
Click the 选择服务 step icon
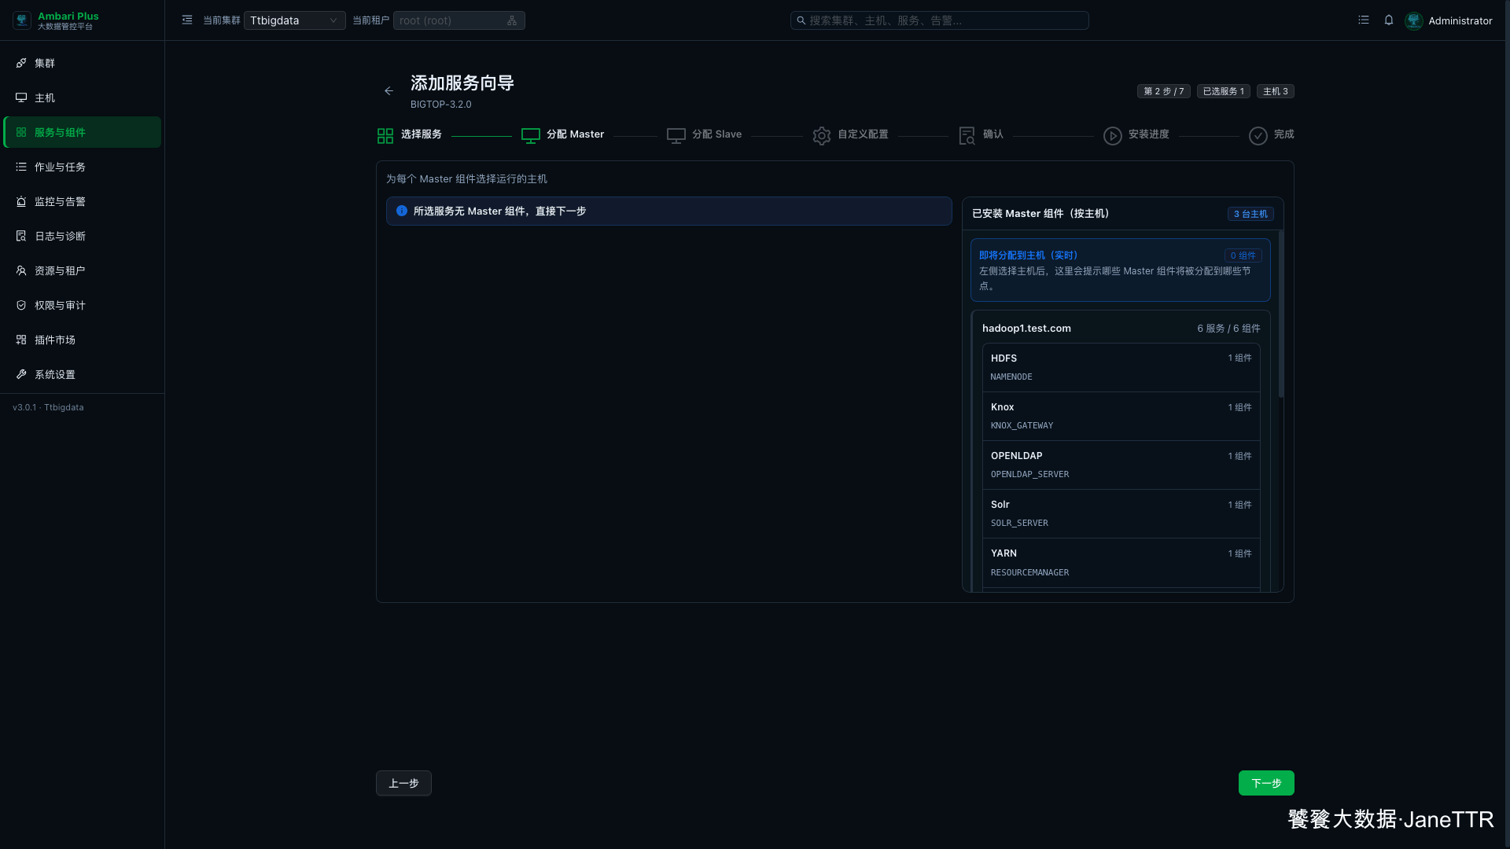tap(385, 136)
